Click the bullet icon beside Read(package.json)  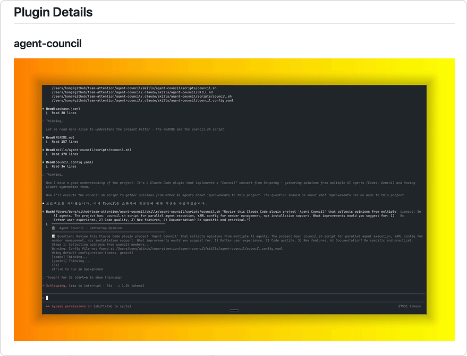click(44, 108)
